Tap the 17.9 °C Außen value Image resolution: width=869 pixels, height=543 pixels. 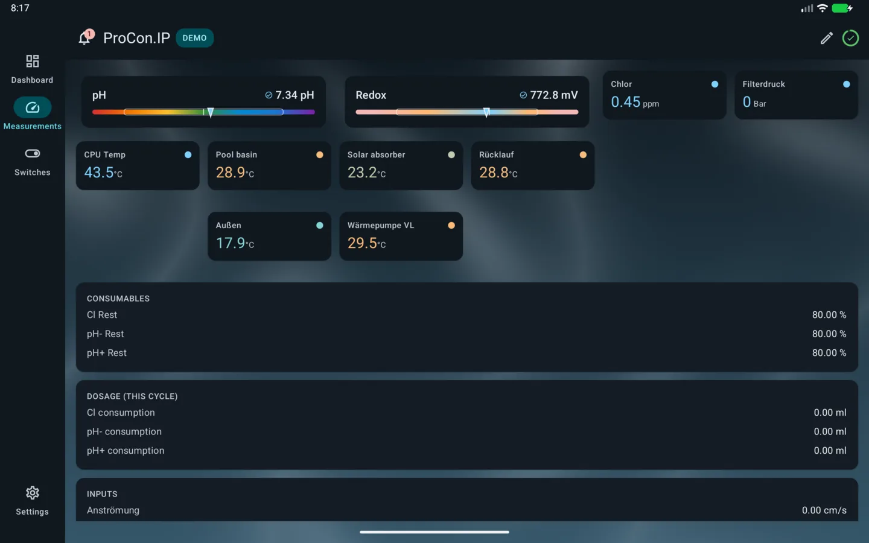235,243
